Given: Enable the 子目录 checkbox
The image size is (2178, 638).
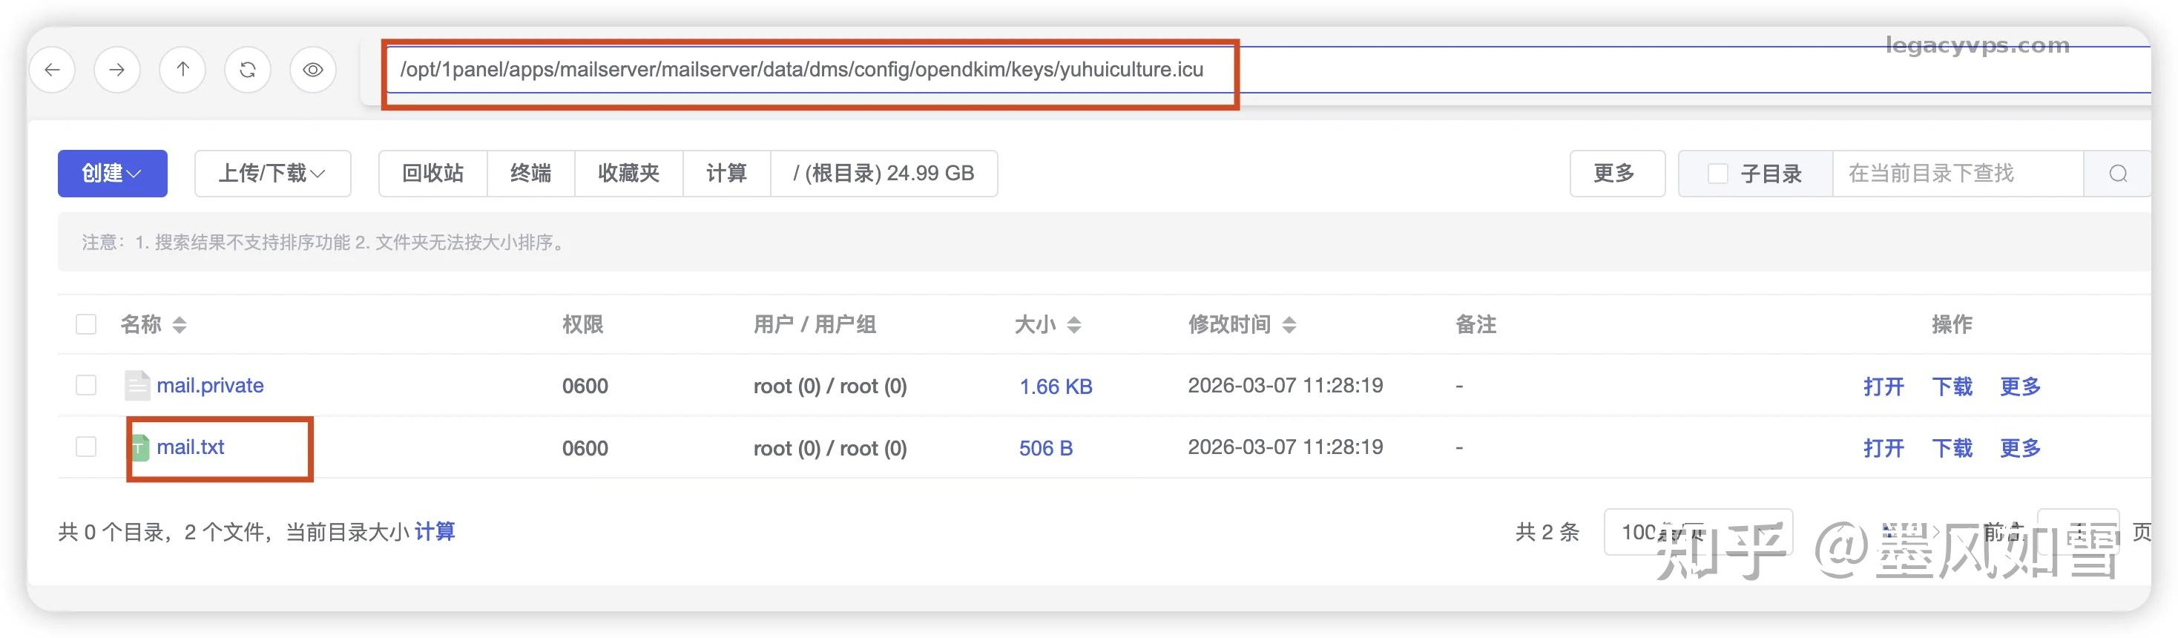Looking at the screenshot, I should 1718,174.
